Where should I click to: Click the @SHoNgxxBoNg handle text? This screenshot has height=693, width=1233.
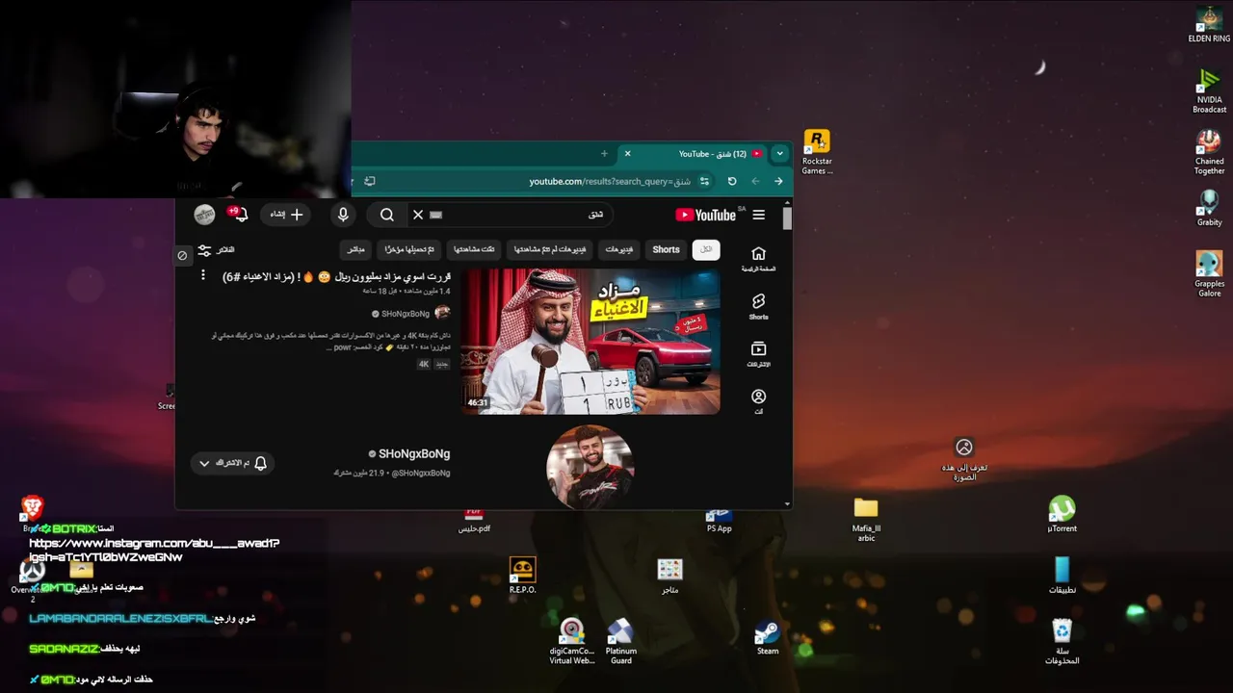click(421, 473)
